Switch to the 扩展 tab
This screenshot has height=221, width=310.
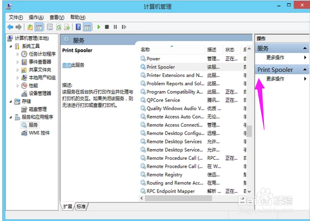[68, 207]
